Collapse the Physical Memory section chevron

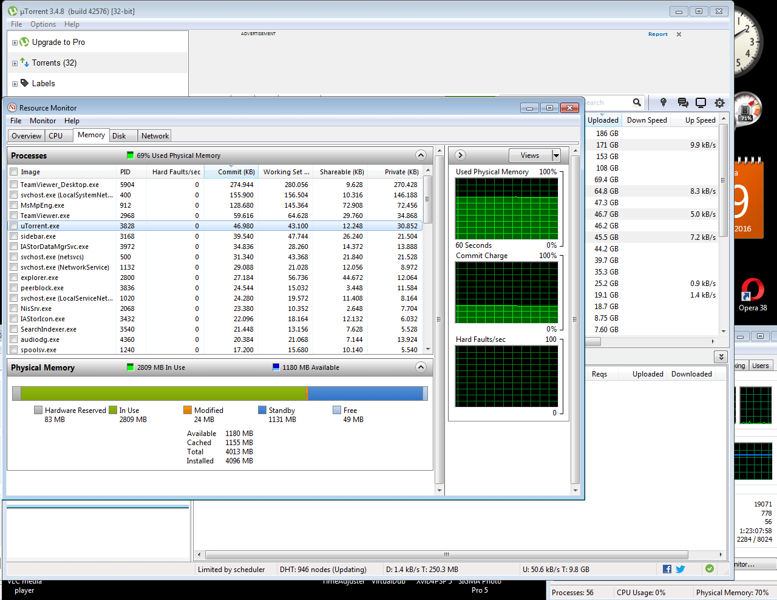(421, 367)
